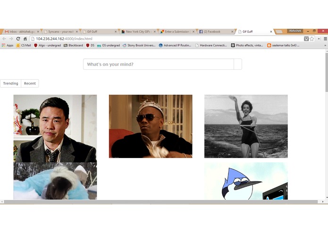The height and width of the screenshot is (233, 328).
Task: Click the save icon in the address bar
Action: pyautogui.click(x=306, y=39)
